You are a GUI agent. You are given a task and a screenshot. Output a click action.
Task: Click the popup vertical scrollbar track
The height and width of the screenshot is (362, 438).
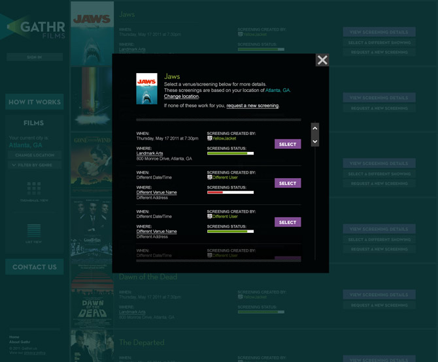coord(315,204)
